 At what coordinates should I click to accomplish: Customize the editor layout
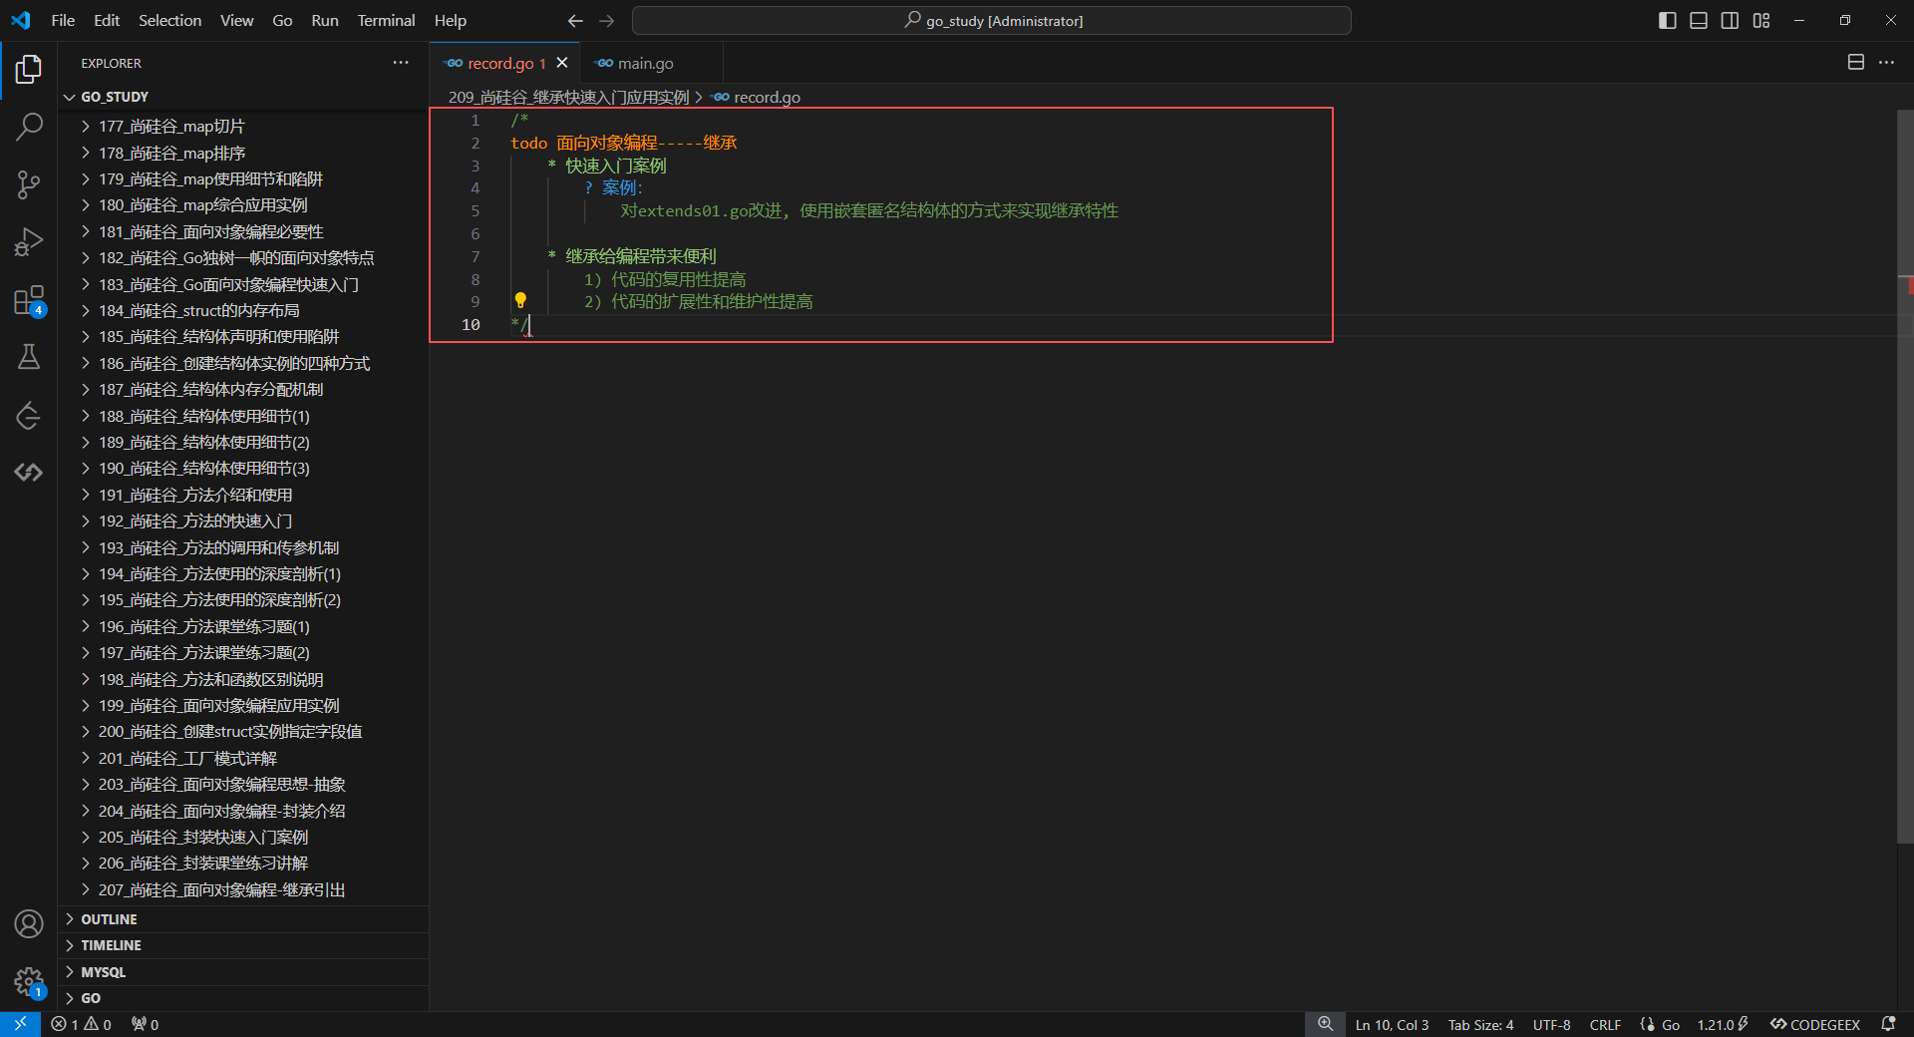click(x=1761, y=20)
